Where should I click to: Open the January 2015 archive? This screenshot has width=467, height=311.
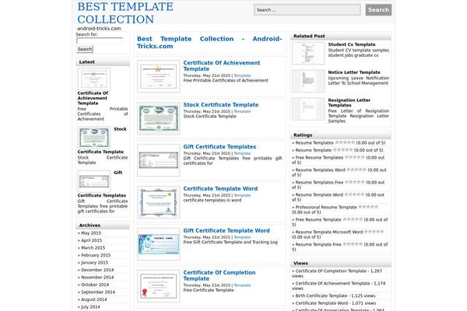pos(94,263)
